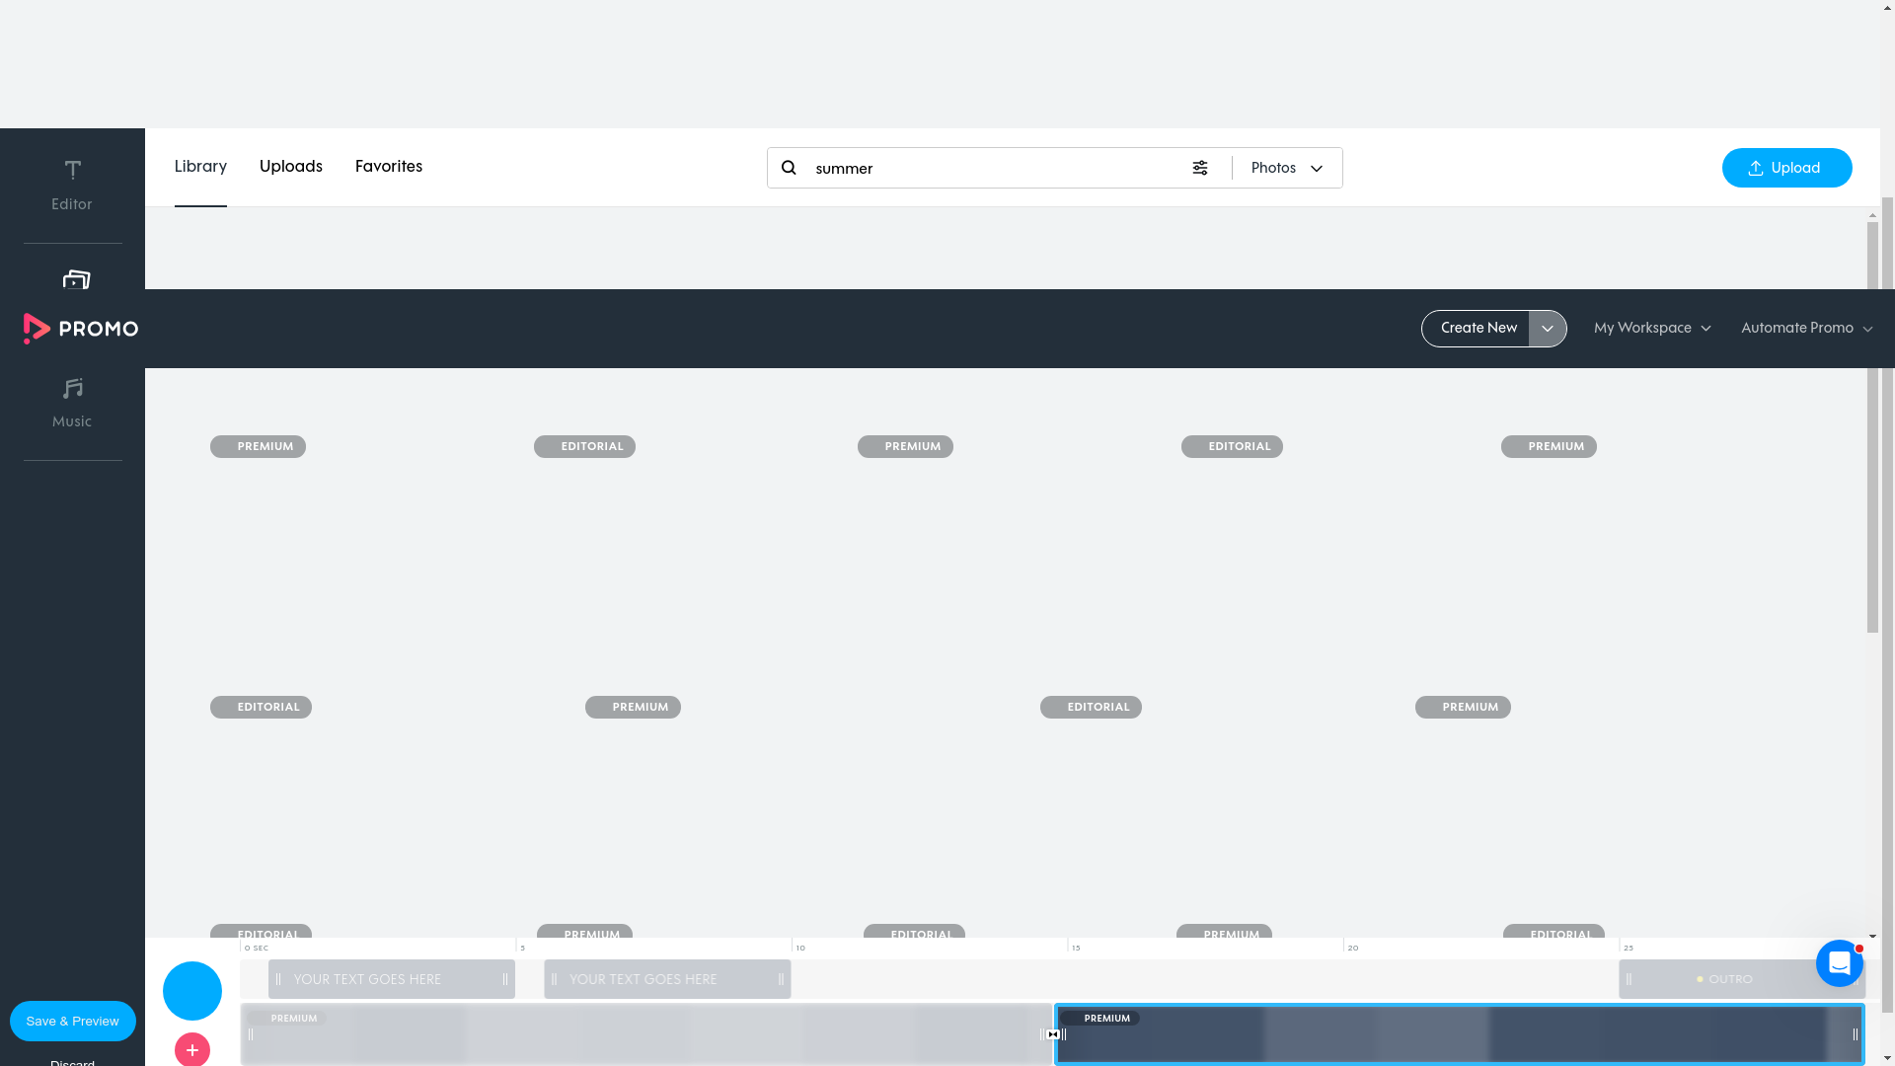The width and height of the screenshot is (1895, 1066).
Task: Expand the My Workspace menu
Action: pyautogui.click(x=1652, y=328)
